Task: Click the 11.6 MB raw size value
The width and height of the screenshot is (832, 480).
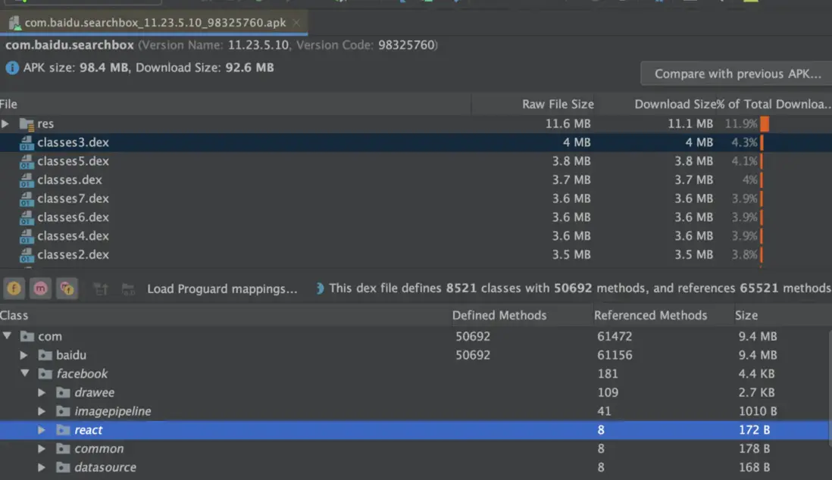Action: [568, 123]
